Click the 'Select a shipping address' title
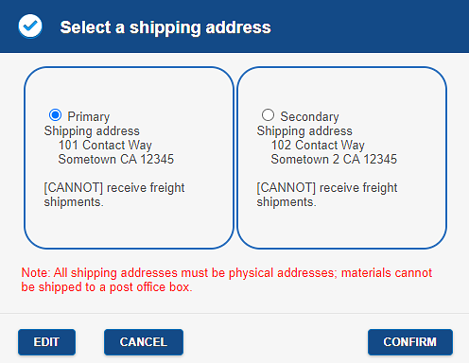Screen dimensions: 469x363 [165, 27]
